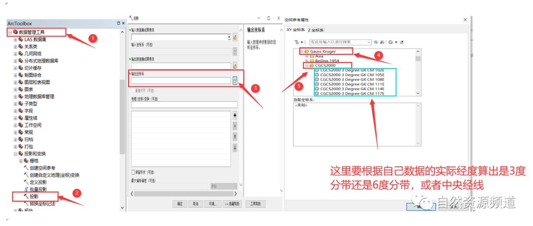This screenshot has height=226, width=533.
Task: Collapse the CGCS2000 folder
Action: pyautogui.click(x=306, y=65)
